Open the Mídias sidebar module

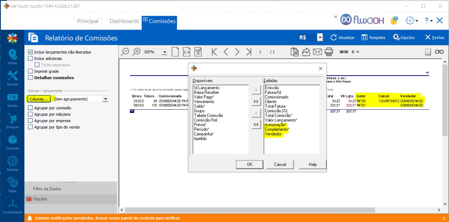[12, 56]
